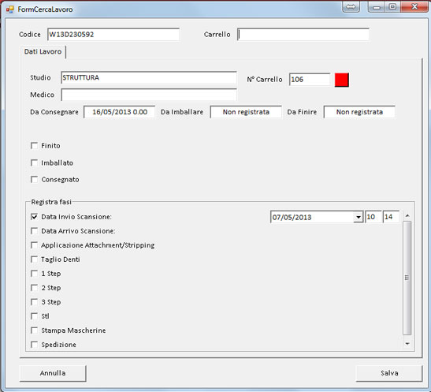Screen dimensions: 431x392
Task: Click the red color square next to N° Carrello
Action: pos(342,80)
